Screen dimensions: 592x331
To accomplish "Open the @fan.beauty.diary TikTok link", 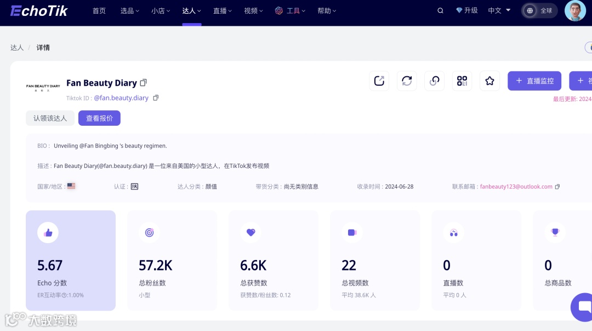I will (x=121, y=98).
